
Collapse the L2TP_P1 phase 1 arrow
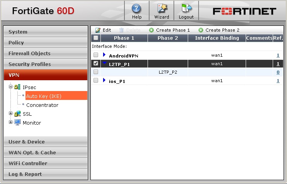[x=105, y=63]
